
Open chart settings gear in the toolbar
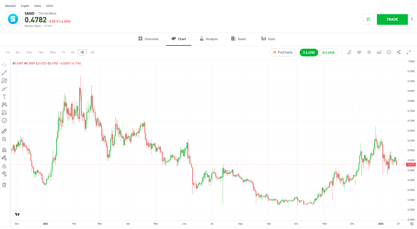[x=369, y=52]
